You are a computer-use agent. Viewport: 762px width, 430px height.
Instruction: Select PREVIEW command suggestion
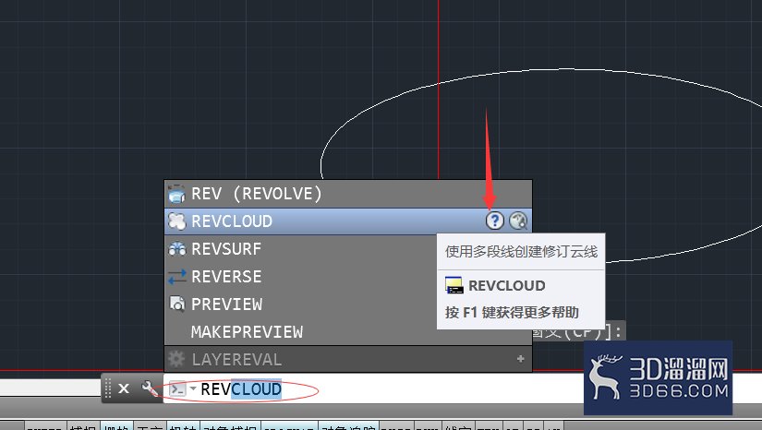point(301,305)
